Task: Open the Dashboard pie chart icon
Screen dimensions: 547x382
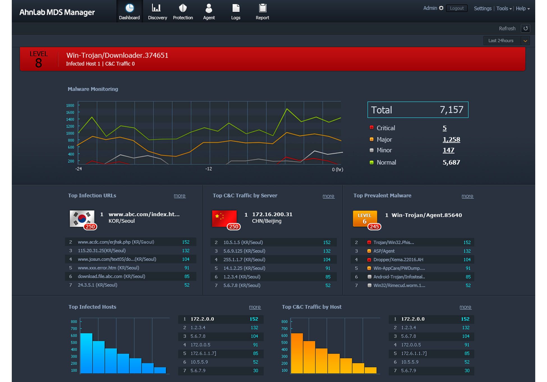Action: 129,8
